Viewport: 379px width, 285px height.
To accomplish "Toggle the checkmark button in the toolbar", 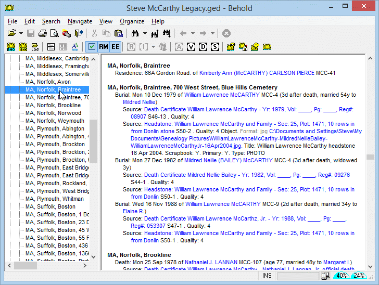I will click(x=92, y=47).
